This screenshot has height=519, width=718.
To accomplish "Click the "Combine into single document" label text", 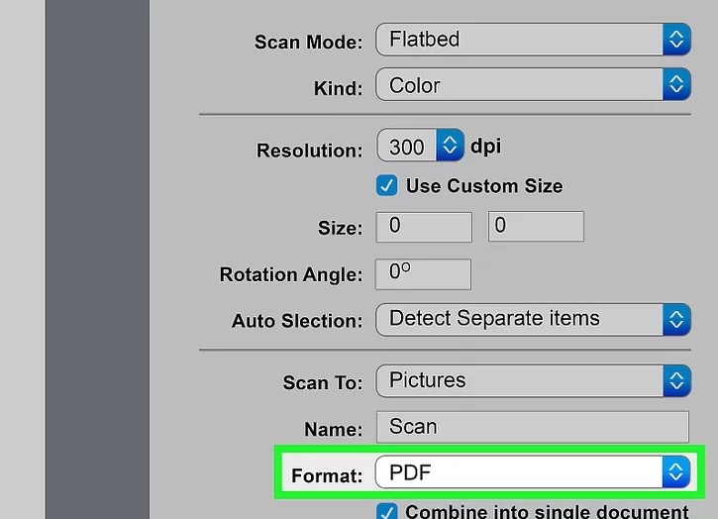I will (x=547, y=512).
